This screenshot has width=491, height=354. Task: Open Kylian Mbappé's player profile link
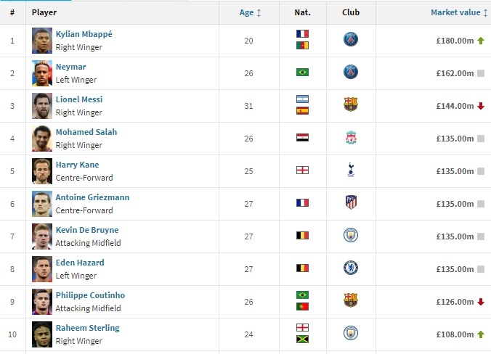(x=84, y=34)
